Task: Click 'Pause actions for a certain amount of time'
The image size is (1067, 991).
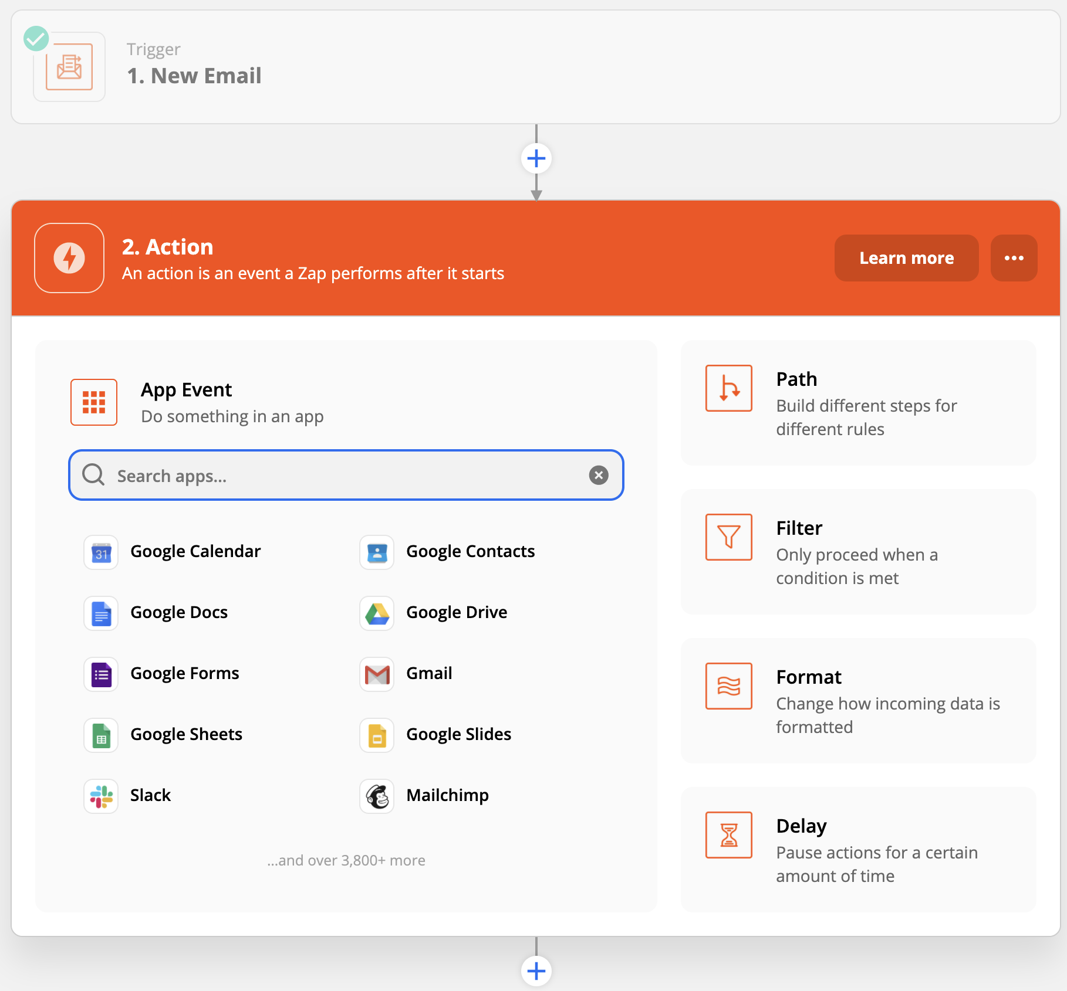Action: 877,864
